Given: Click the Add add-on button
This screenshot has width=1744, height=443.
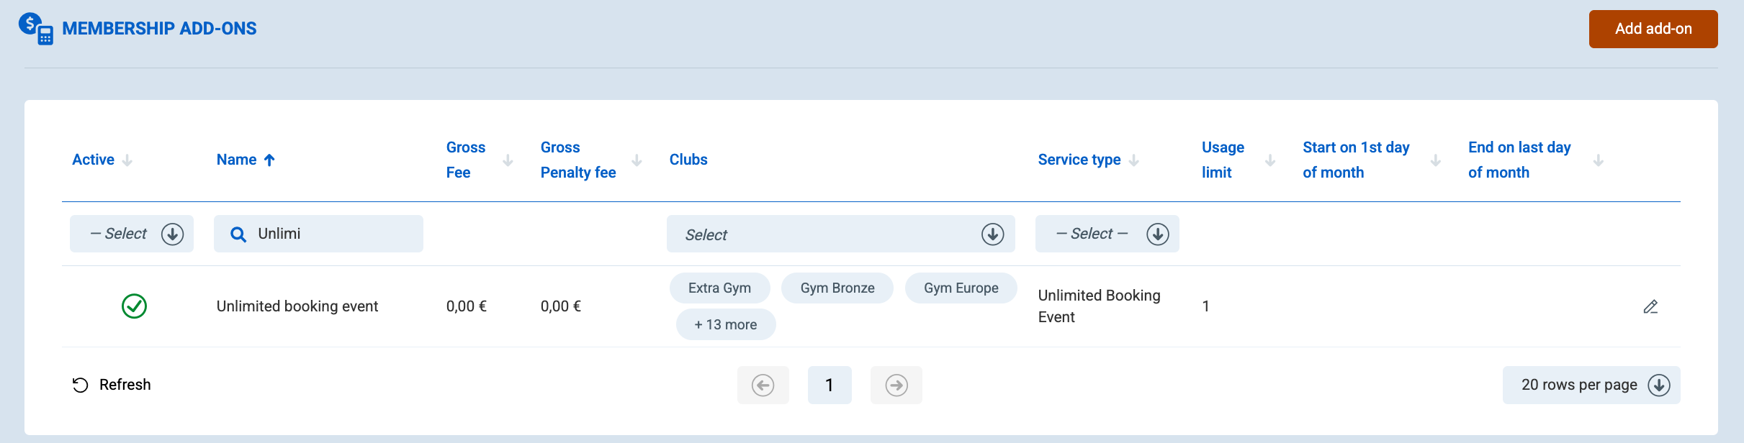Looking at the screenshot, I should (x=1653, y=29).
